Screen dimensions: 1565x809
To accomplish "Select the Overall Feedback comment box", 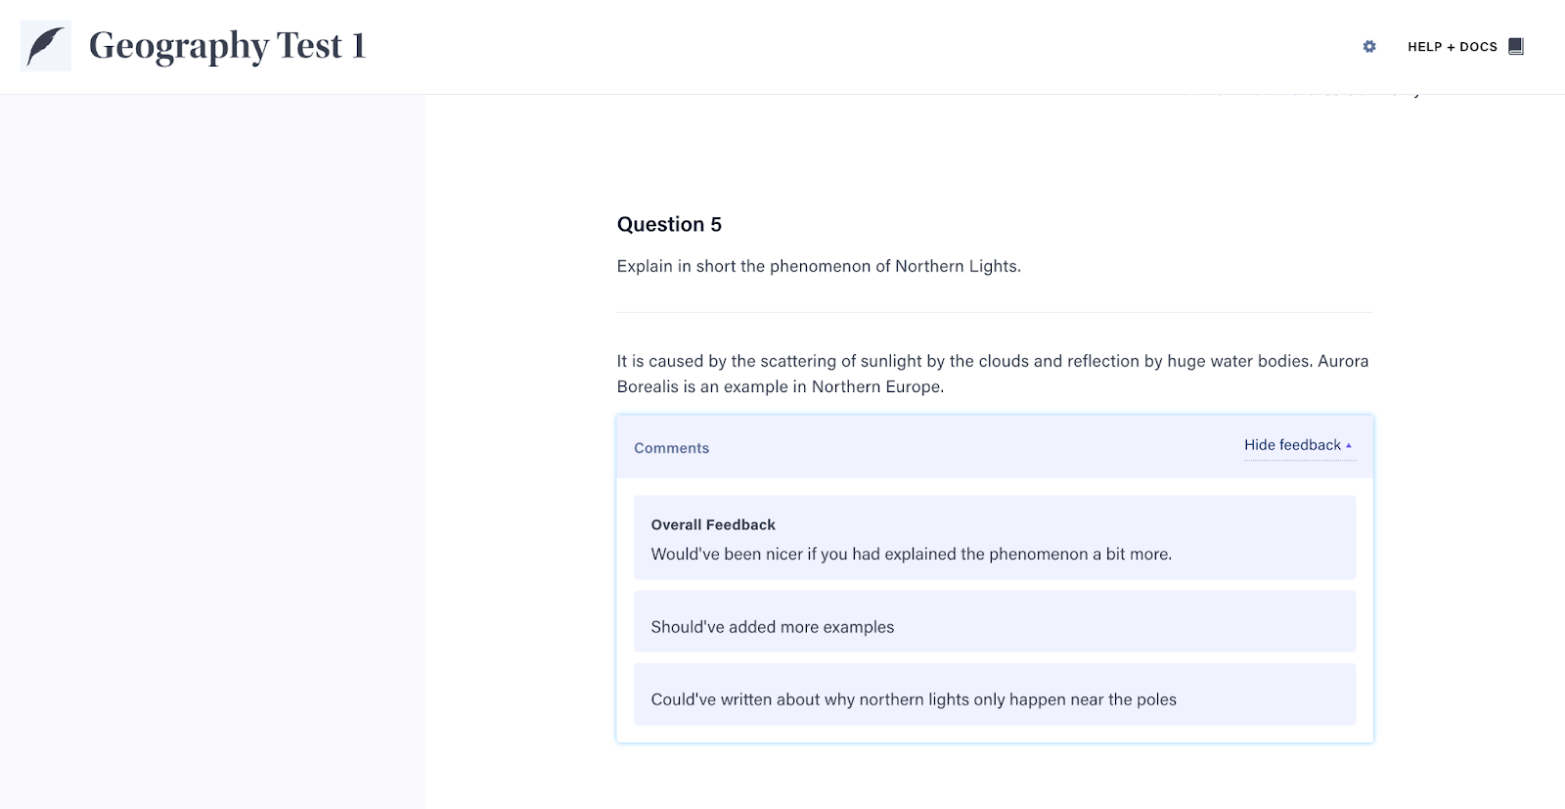I will tap(995, 537).
